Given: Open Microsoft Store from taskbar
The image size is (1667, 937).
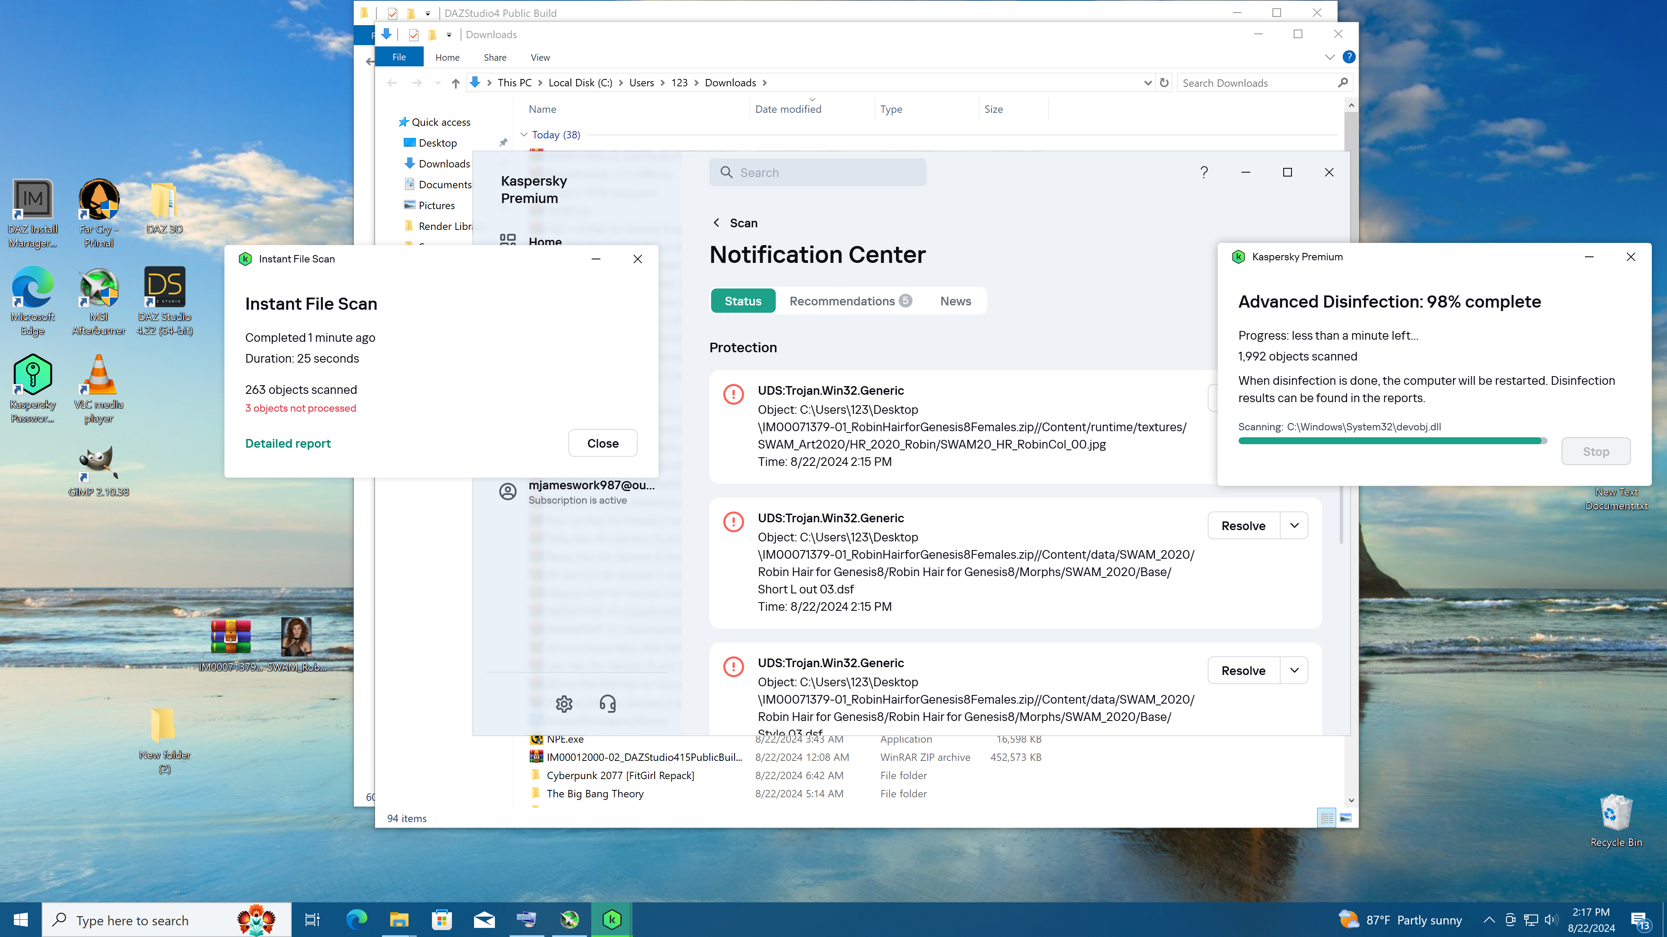Looking at the screenshot, I should (441, 920).
